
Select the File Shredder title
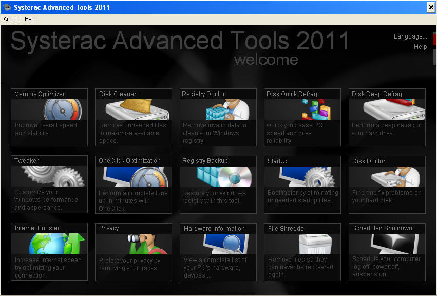287,229
